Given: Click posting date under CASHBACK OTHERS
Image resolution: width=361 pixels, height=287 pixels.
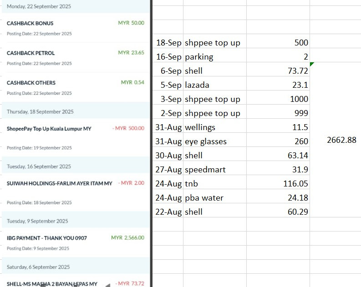Looking at the screenshot, I should pyautogui.click(x=39, y=93).
